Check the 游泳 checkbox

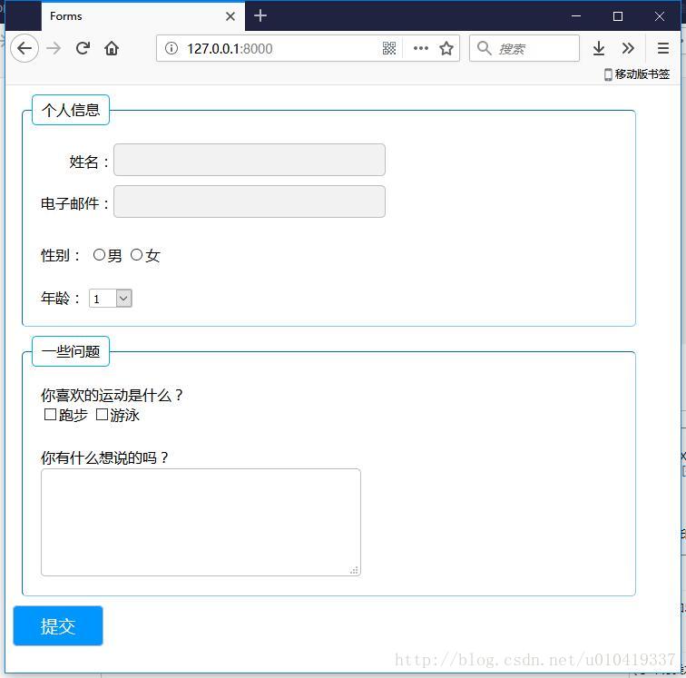(102, 414)
